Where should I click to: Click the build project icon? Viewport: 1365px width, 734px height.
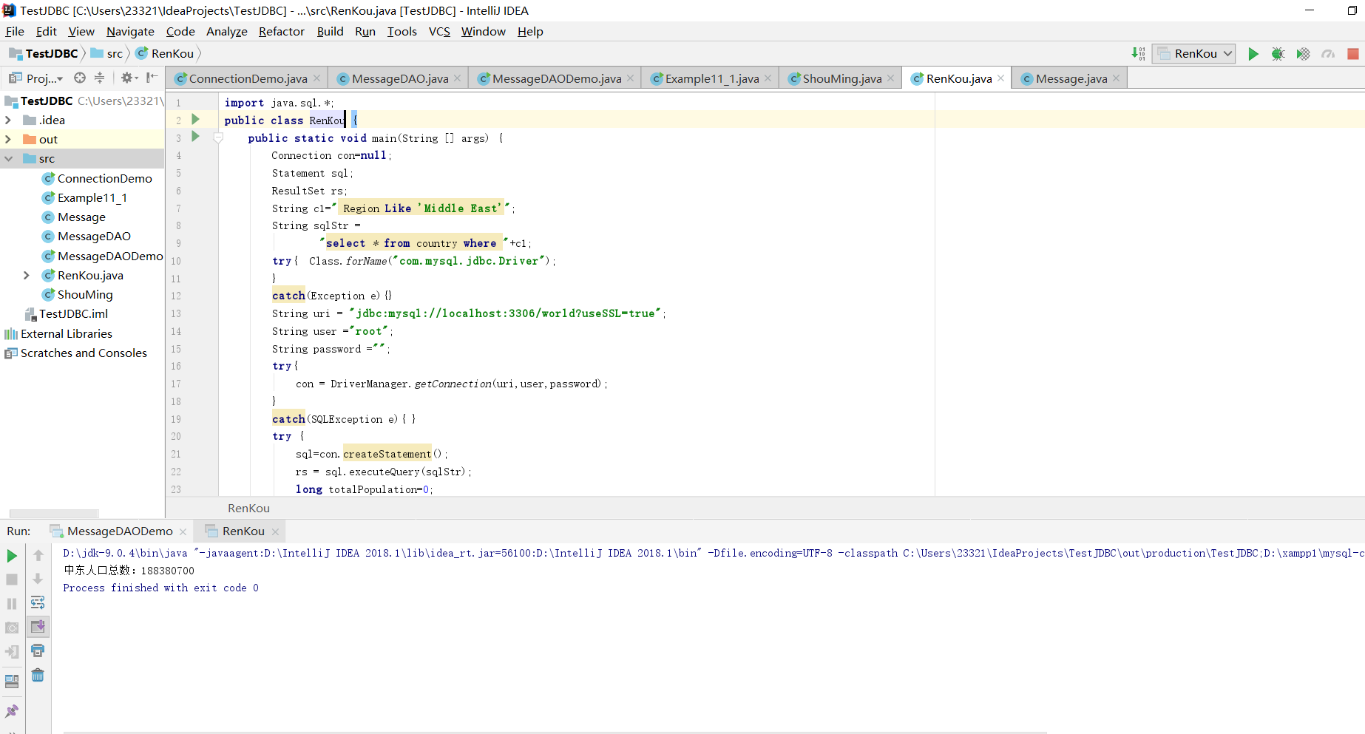coord(1139,54)
